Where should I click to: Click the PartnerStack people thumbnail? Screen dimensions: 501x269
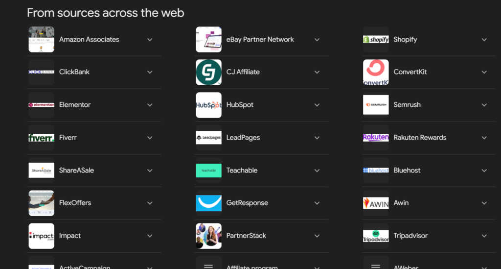pos(208,236)
